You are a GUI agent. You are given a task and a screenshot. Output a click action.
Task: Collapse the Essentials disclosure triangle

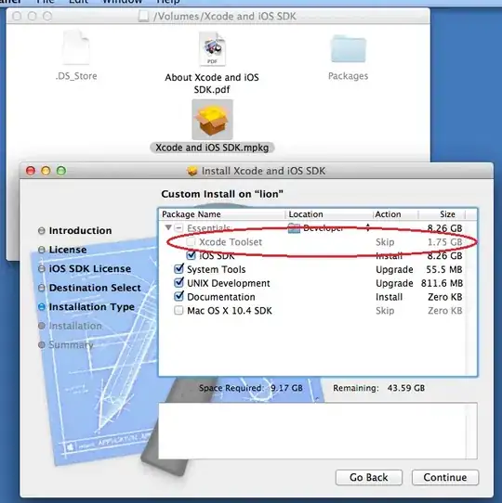pyautogui.click(x=167, y=227)
